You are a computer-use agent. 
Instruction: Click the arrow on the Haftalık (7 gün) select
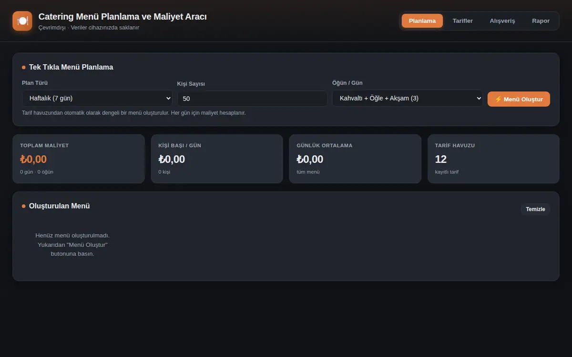tap(168, 98)
